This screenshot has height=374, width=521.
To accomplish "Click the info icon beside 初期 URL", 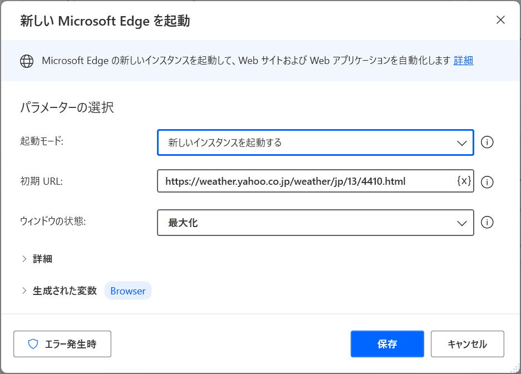I will (487, 182).
